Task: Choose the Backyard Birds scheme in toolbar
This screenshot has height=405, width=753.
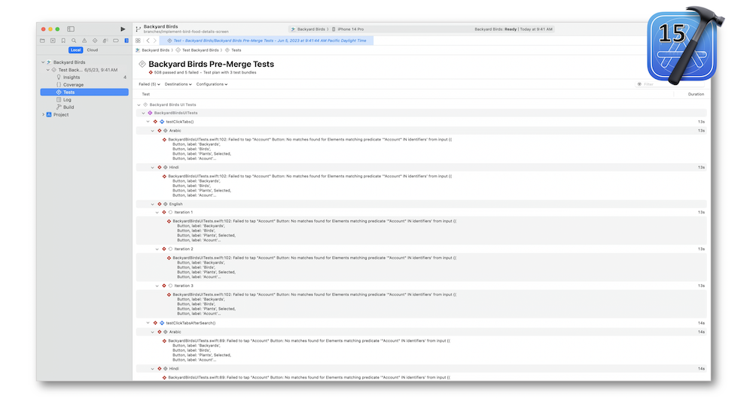Action: pyautogui.click(x=309, y=29)
